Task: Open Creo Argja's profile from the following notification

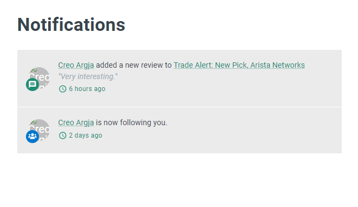Action: (x=76, y=122)
